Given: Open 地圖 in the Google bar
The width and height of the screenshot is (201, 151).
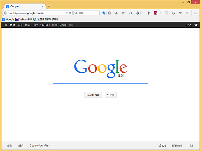Looking at the screenshot, I should pyautogui.click(x=28, y=25).
